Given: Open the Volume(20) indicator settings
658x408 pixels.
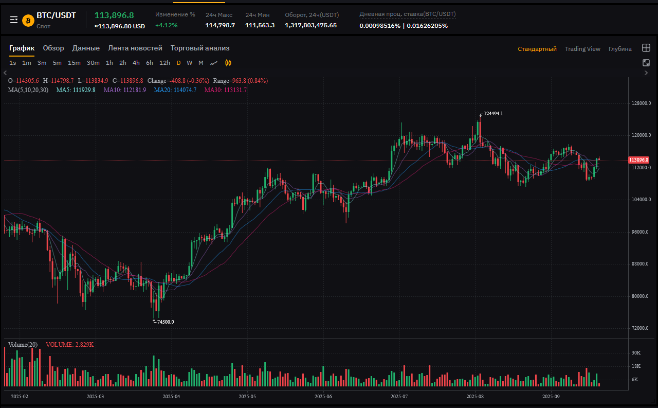Looking at the screenshot, I should [x=23, y=344].
